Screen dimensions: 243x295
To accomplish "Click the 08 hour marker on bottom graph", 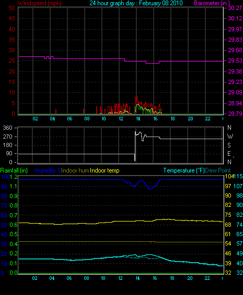I will [86, 278].
